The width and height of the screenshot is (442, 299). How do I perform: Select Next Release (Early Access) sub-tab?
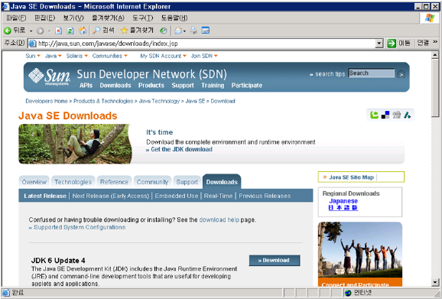point(110,196)
